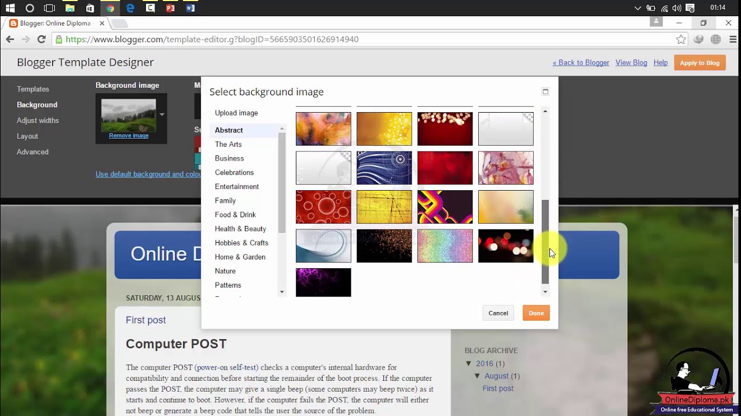Image resolution: width=741 pixels, height=416 pixels.
Task: Open the Help link
Action: (x=661, y=62)
